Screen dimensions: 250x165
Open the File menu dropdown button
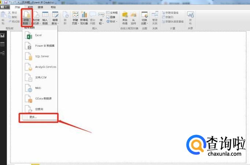pos(4,7)
